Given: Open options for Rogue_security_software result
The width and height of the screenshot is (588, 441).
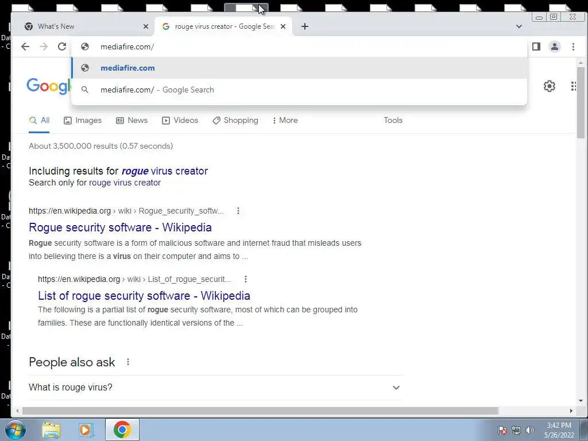Looking at the screenshot, I should coord(238,211).
